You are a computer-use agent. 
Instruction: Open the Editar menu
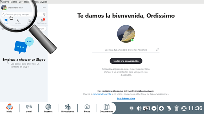14,2
